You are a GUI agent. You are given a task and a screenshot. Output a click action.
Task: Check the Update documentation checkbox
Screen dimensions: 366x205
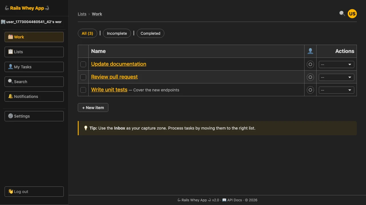83,64
